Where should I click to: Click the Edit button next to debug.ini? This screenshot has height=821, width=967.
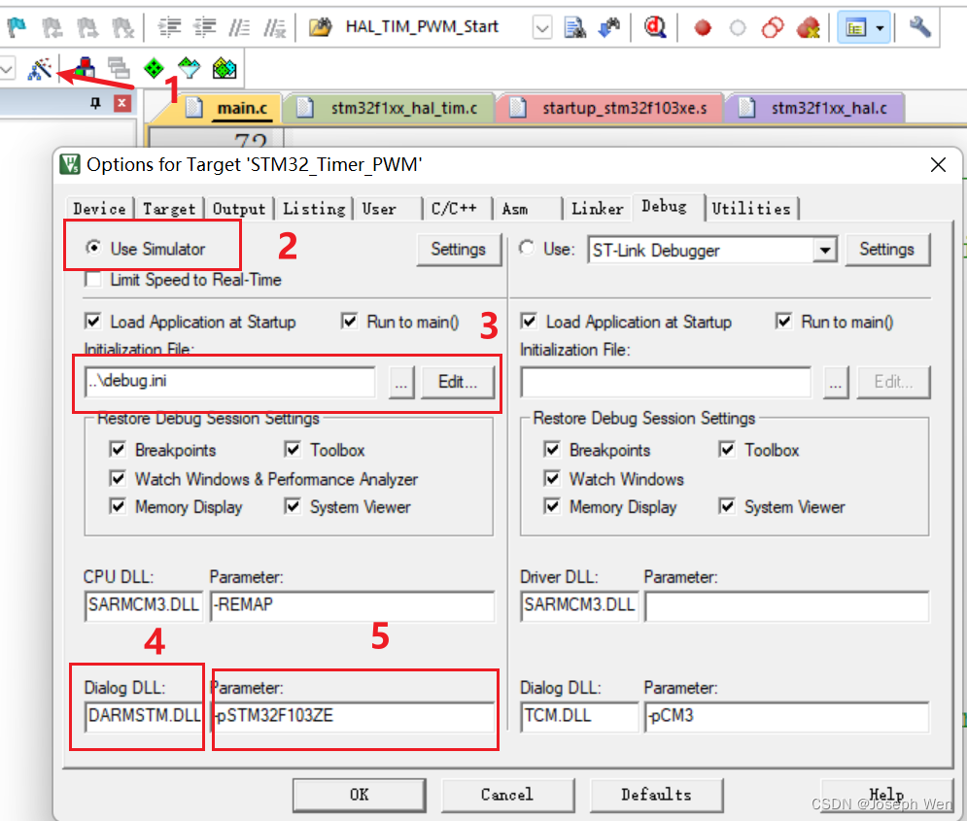(458, 382)
